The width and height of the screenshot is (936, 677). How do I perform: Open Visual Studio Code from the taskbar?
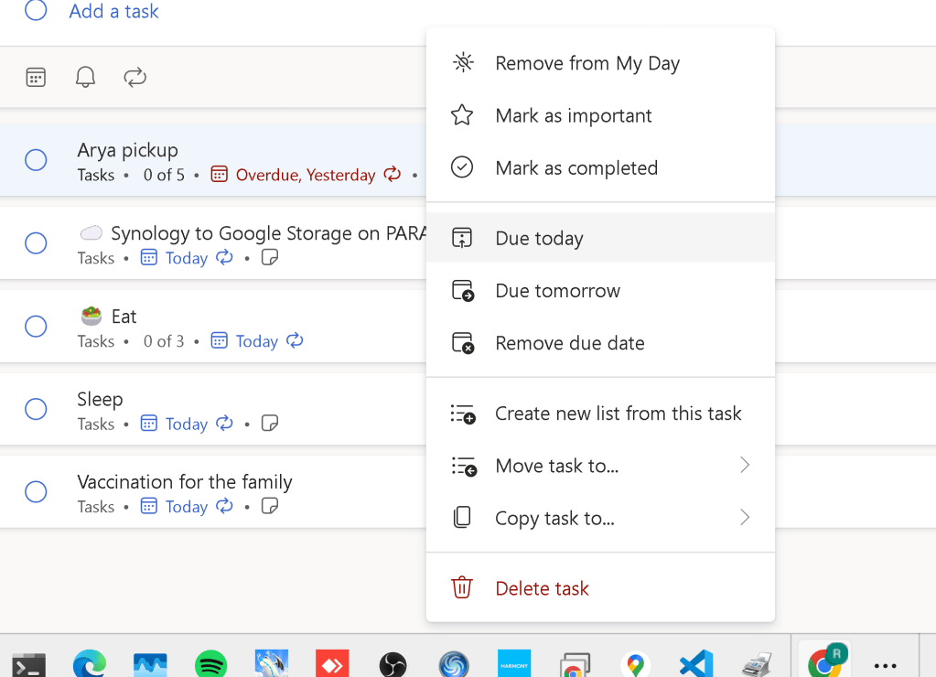pyautogui.click(x=696, y=663)
